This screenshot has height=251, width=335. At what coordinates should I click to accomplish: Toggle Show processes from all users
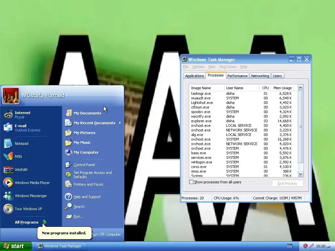point(191,182)
